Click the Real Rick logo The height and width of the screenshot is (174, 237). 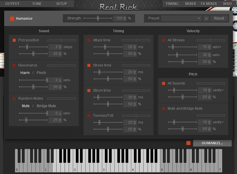[118, 7]
